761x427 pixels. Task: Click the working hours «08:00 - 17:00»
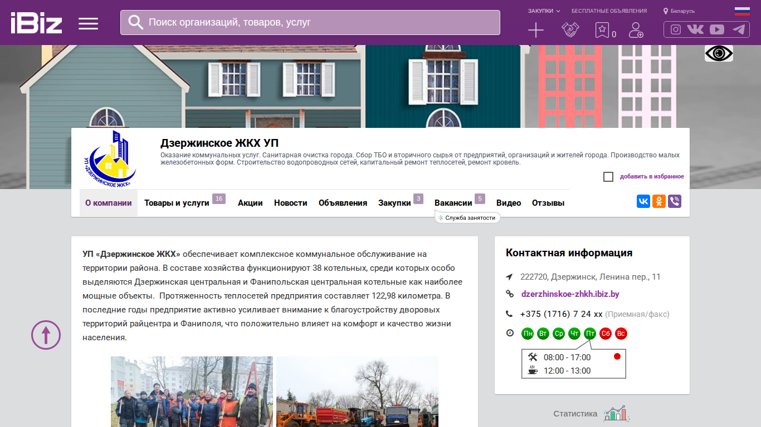click(x=567, y=358)
